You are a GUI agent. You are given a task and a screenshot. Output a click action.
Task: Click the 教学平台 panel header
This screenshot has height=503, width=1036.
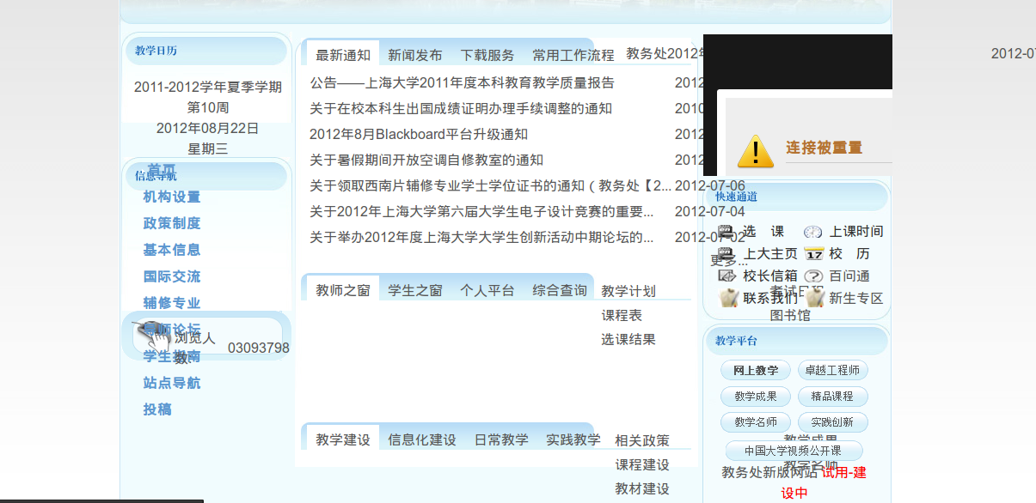coord(796,341)
